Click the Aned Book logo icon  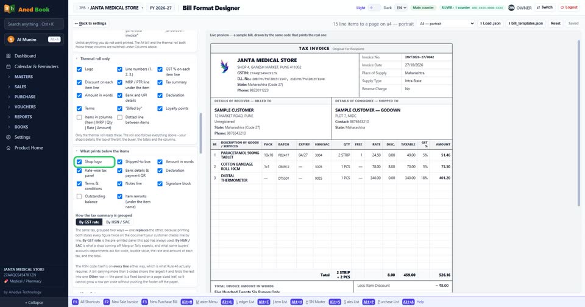click(x=9, y=9)
